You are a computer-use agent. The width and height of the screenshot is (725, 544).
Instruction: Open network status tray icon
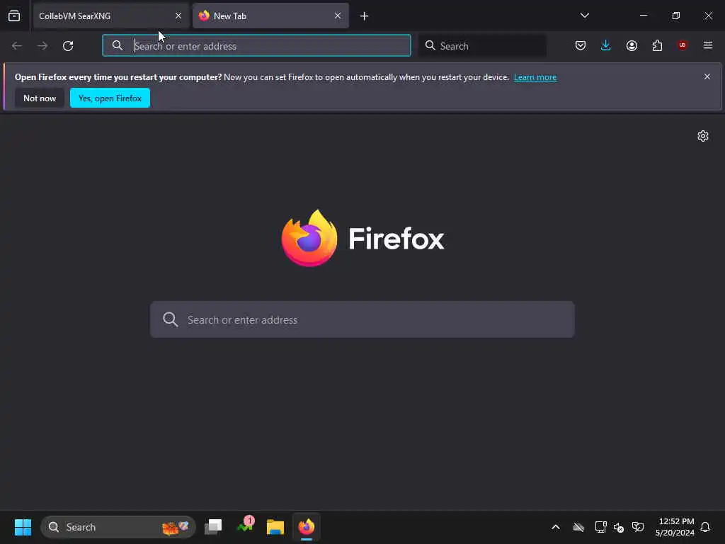click(600, 527)
